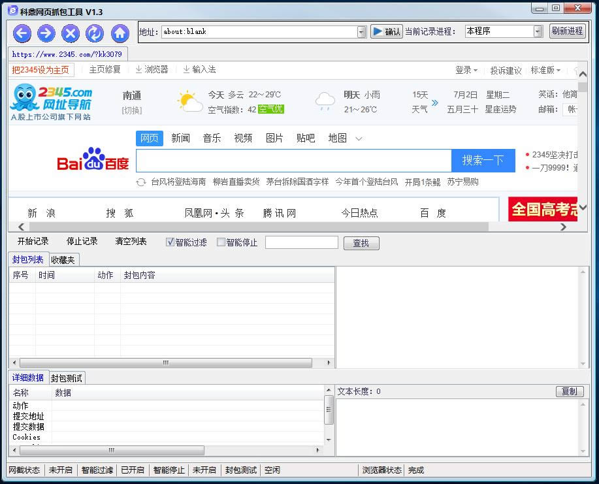Expand the 登录 dropdown menu
The image size is (599, 484).
point(466,70)
